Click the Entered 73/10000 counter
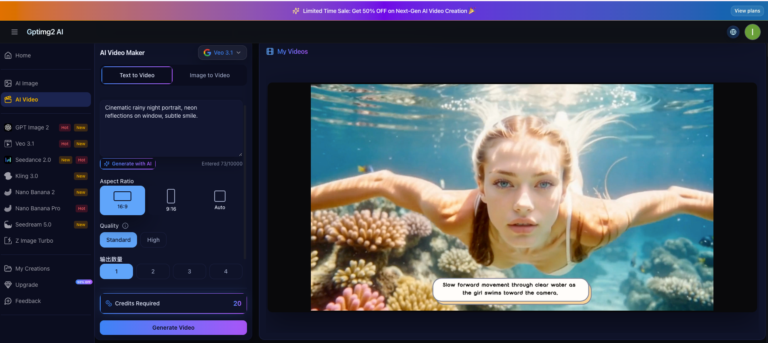Screen dimensions: 768x343 pyautogui.click(x=222, y=164)
